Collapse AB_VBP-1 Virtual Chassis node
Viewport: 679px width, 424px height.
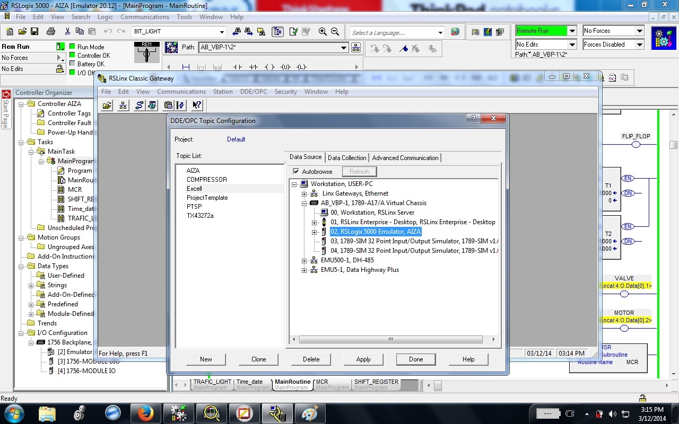[304, 203]
